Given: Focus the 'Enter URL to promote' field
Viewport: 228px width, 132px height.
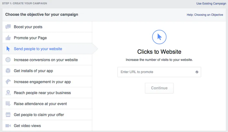Looking at the screenshot, I should click(x=155, y=72).
